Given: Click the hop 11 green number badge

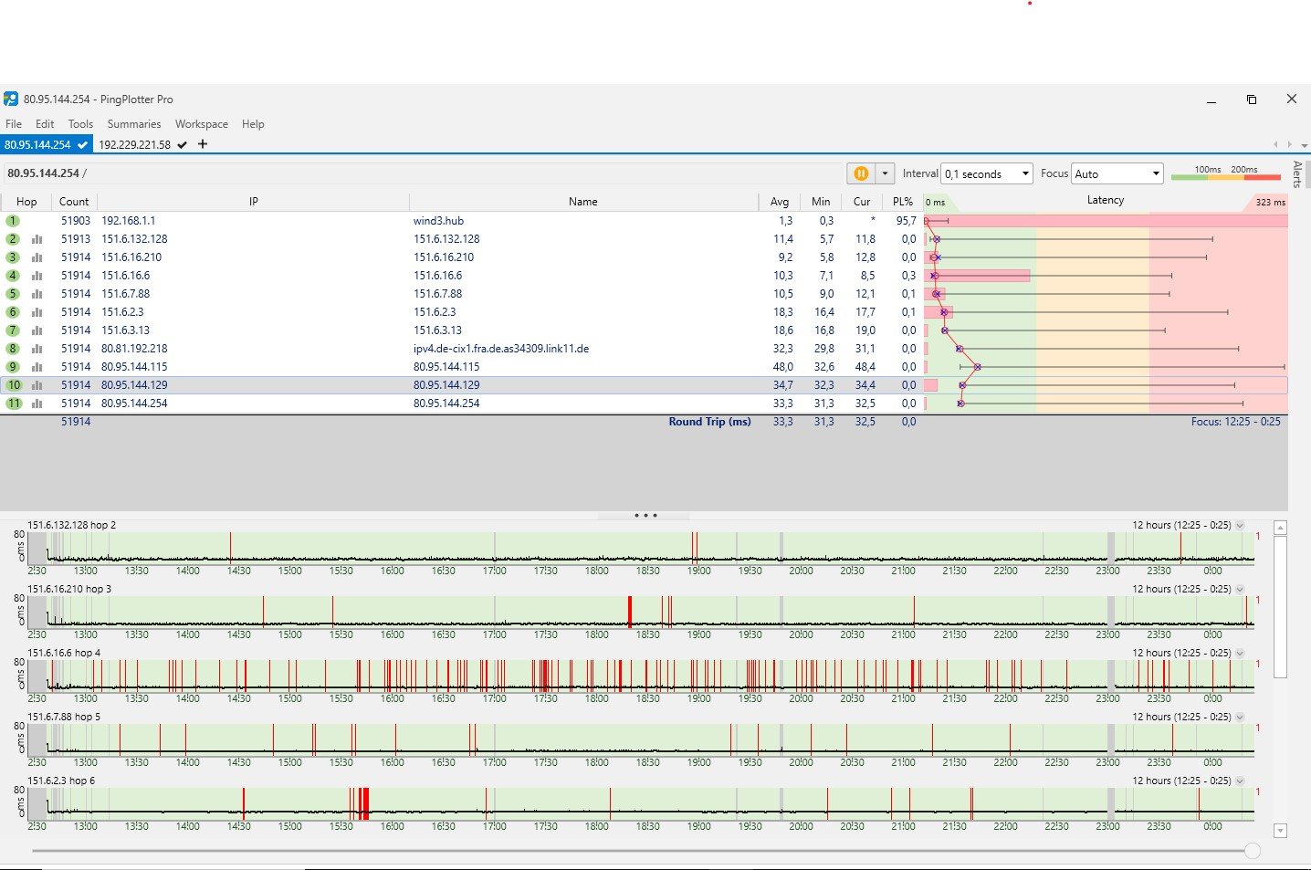Looking at the screenshot, I should [x=14, y=404].
